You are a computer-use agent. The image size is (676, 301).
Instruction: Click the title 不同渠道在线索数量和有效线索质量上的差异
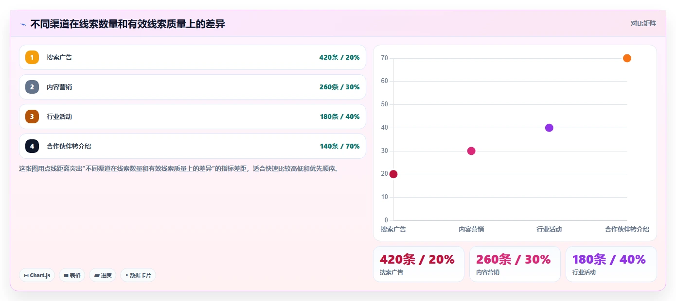[x=127, y=24]
